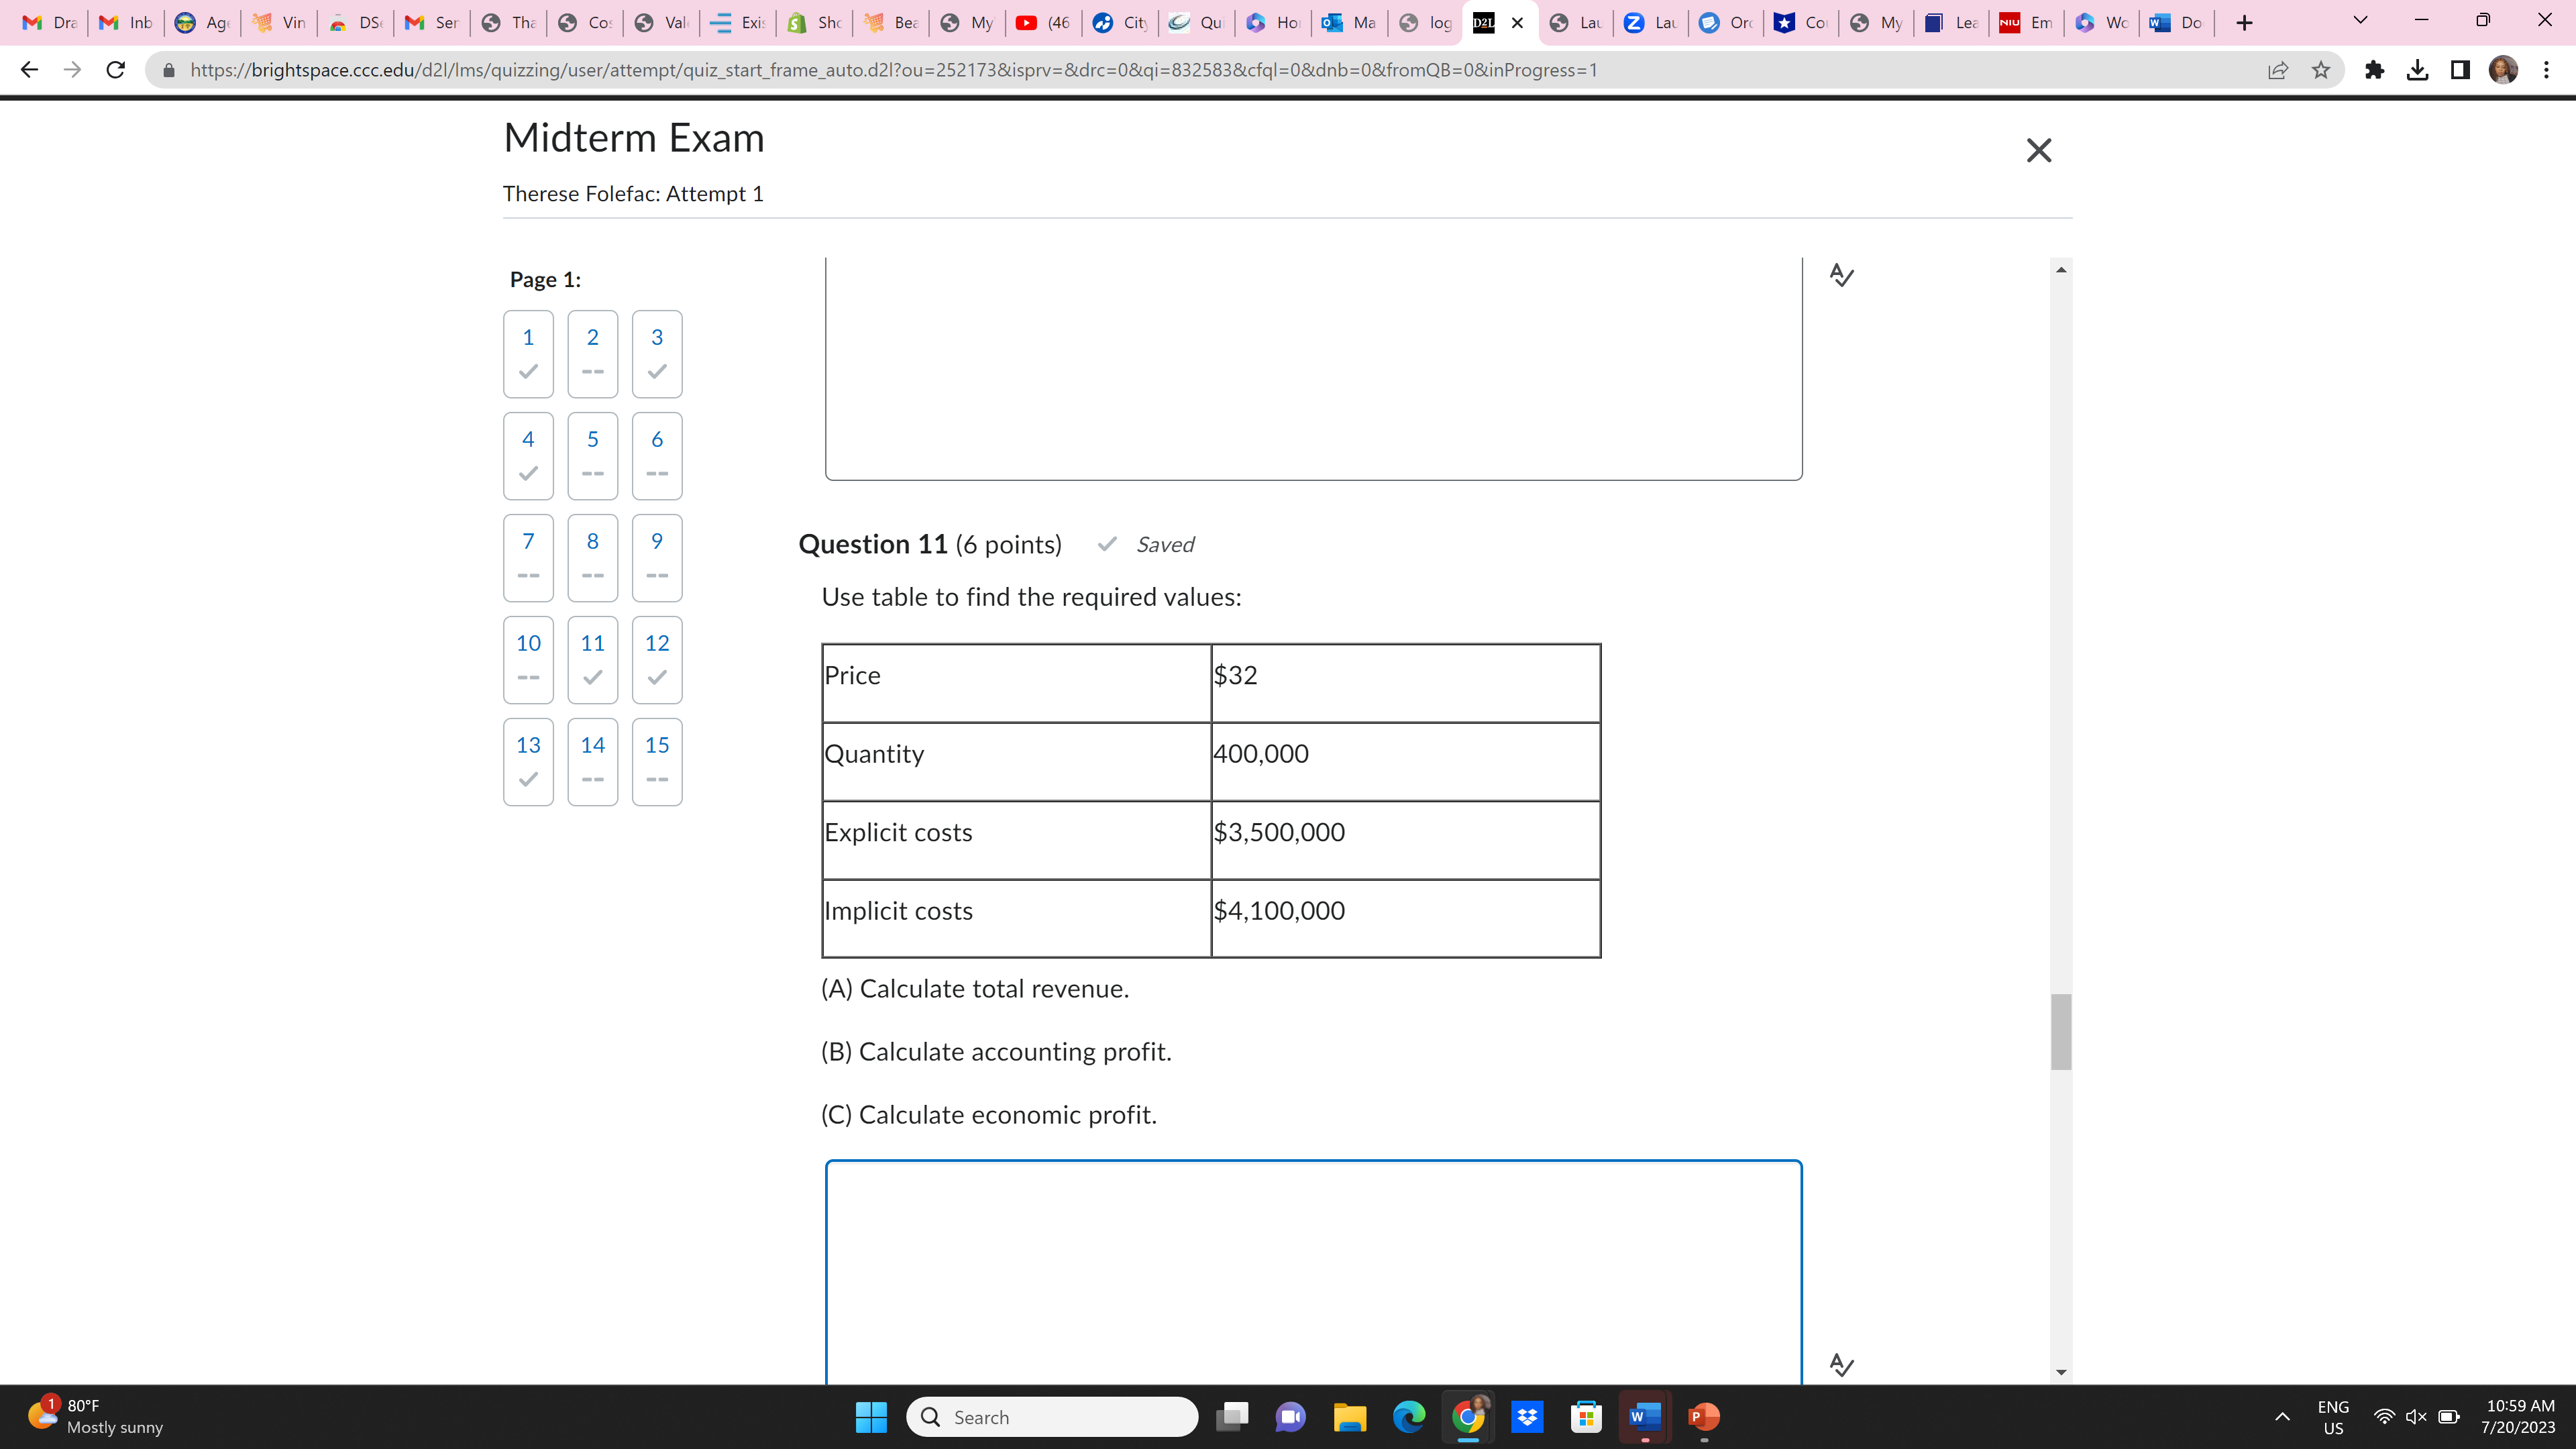Switch to the YouTube browser tab
The height and width of the screenshot is (1449, 2576).
[x=1042, y=21]
